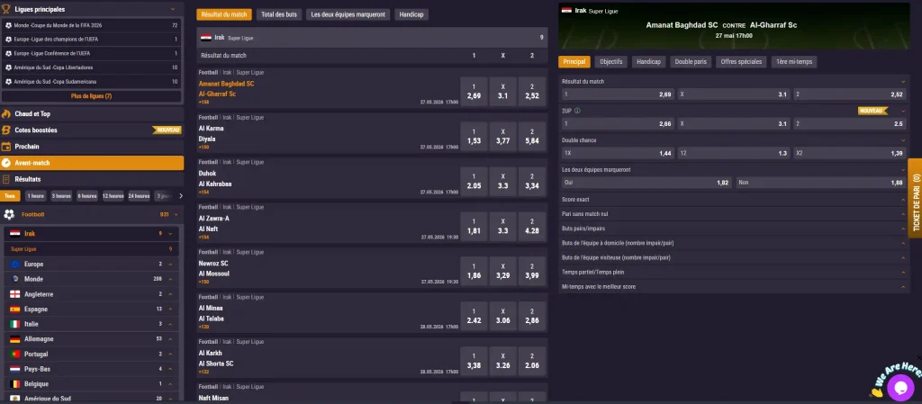Bet draw 3,77 for Al Karma vs Diyala
Viewport: 922px width, 404px height.
(502, 137)
